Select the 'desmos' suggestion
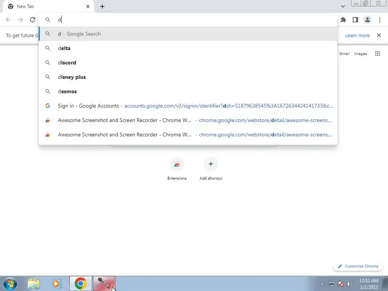388x291 pixels. (x=188, y=91)
